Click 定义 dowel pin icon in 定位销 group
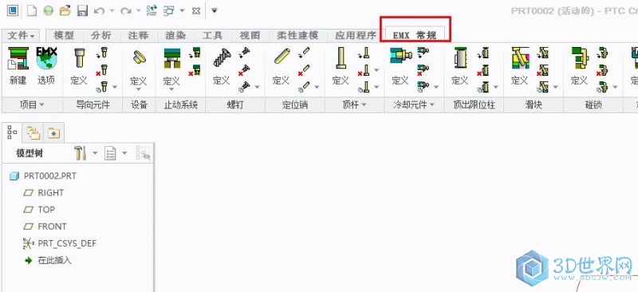This screenshot has width=638, height=292. pos(282,57)
